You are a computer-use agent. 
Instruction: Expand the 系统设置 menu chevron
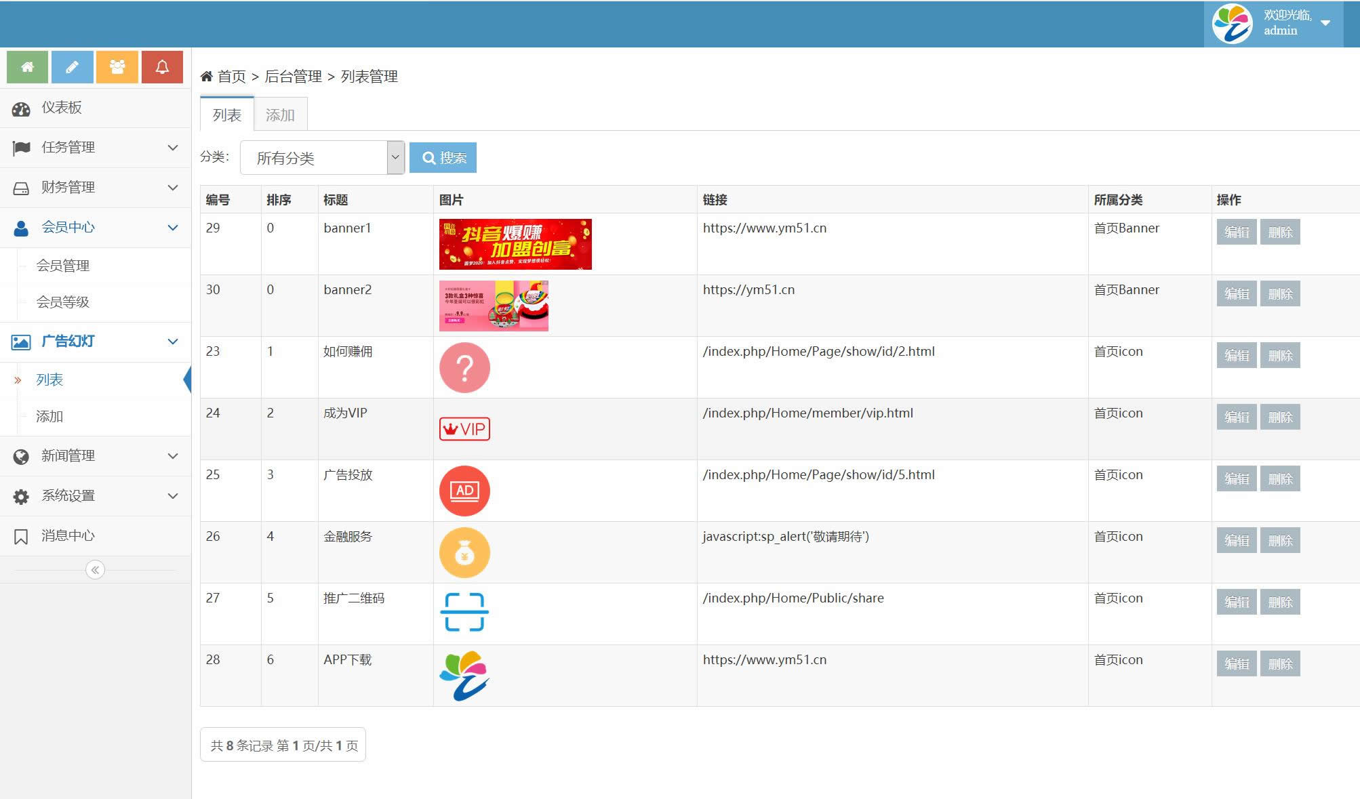point(173,496)
